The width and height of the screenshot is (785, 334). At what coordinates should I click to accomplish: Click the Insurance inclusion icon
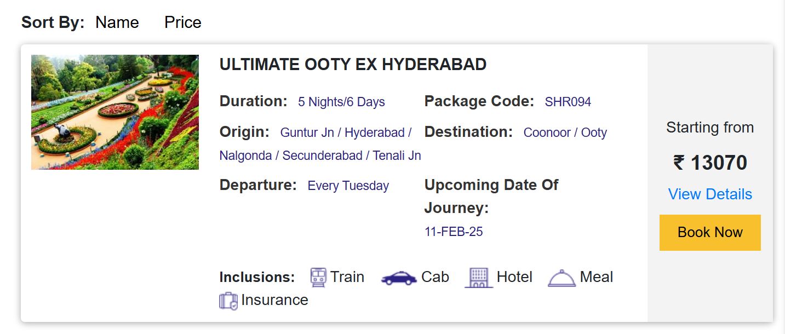coord(228,300)
